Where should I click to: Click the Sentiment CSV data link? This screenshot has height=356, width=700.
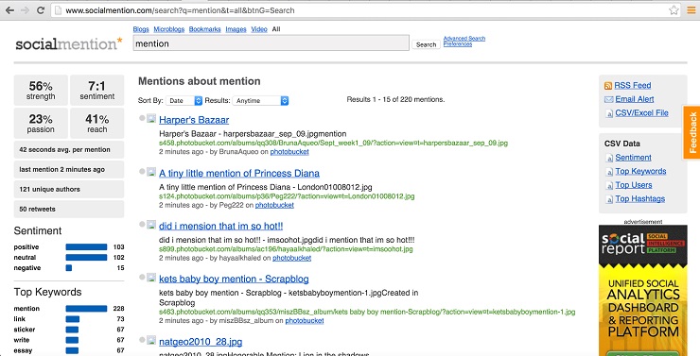coord(633,158)
